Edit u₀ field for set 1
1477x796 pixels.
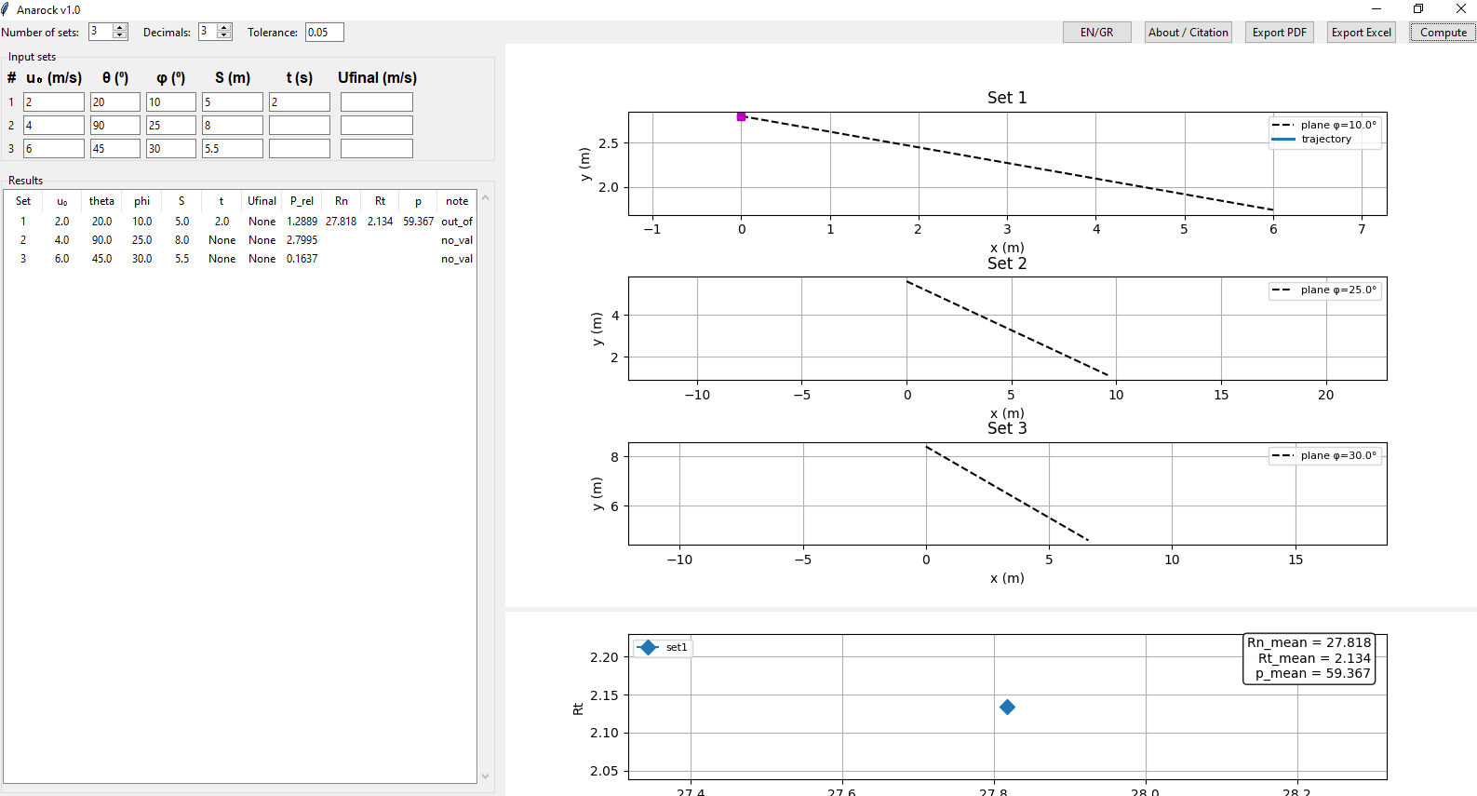54,102
